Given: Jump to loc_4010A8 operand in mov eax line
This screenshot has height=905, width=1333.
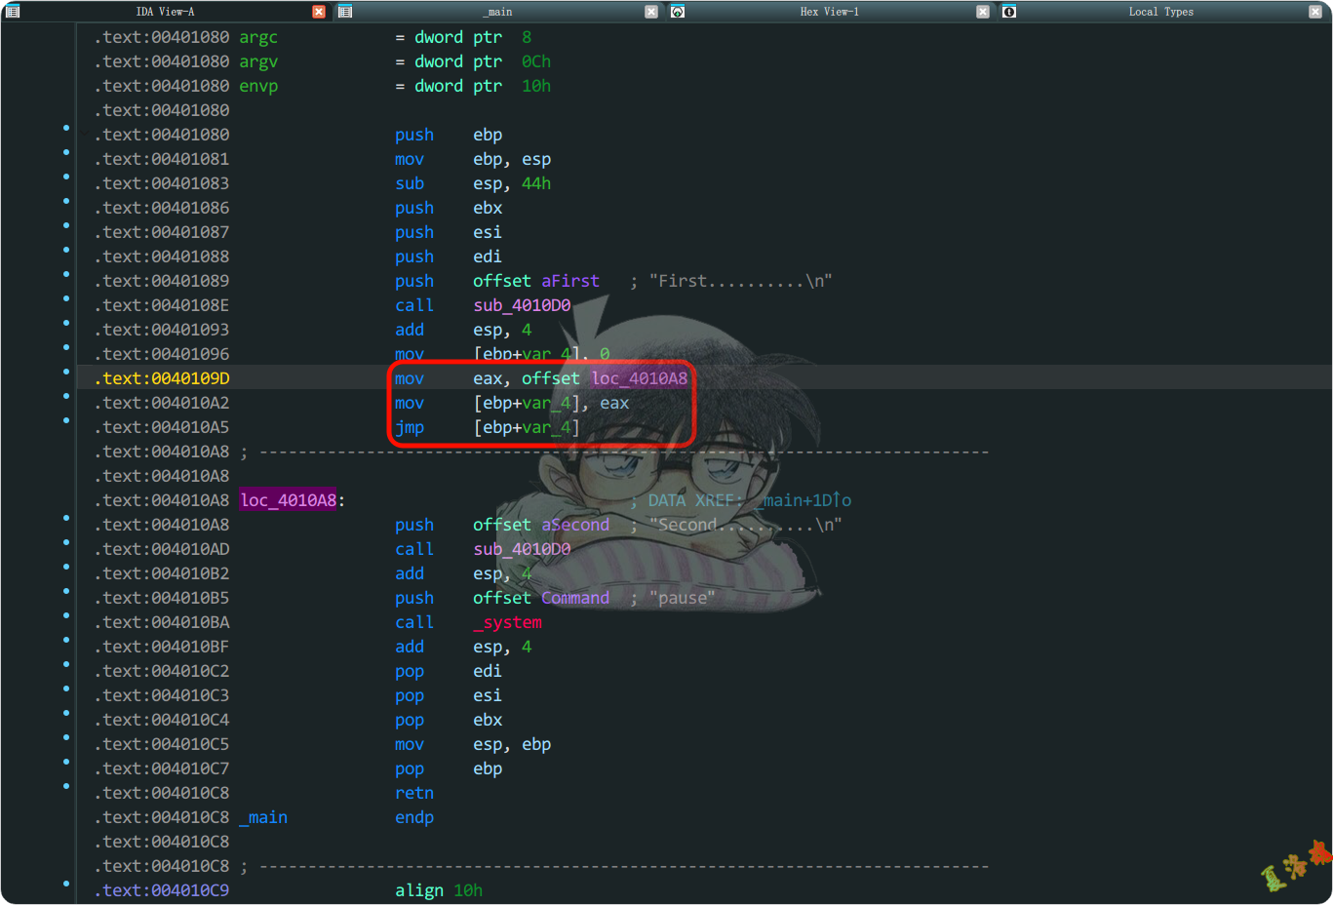Looking at the screenshot, I should pyautogui.click(x=639, y=378).
